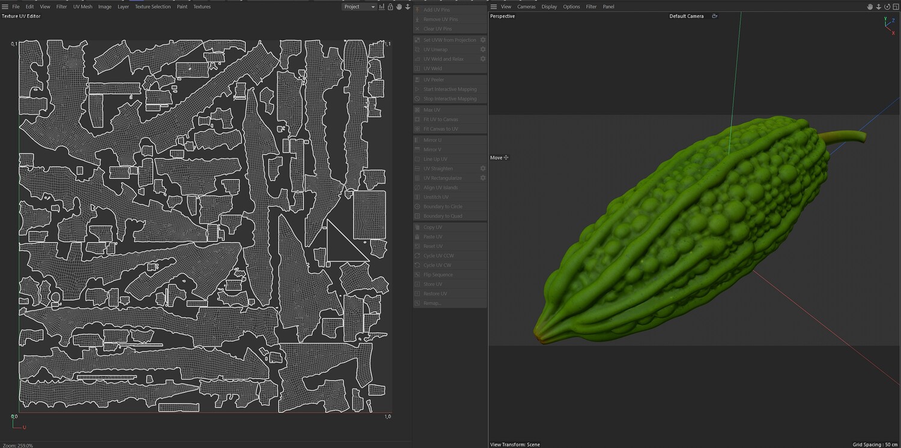The height and width of the screenshot is (448, 901).
Task: Open the UV Mesh menu
Action: 83,7
